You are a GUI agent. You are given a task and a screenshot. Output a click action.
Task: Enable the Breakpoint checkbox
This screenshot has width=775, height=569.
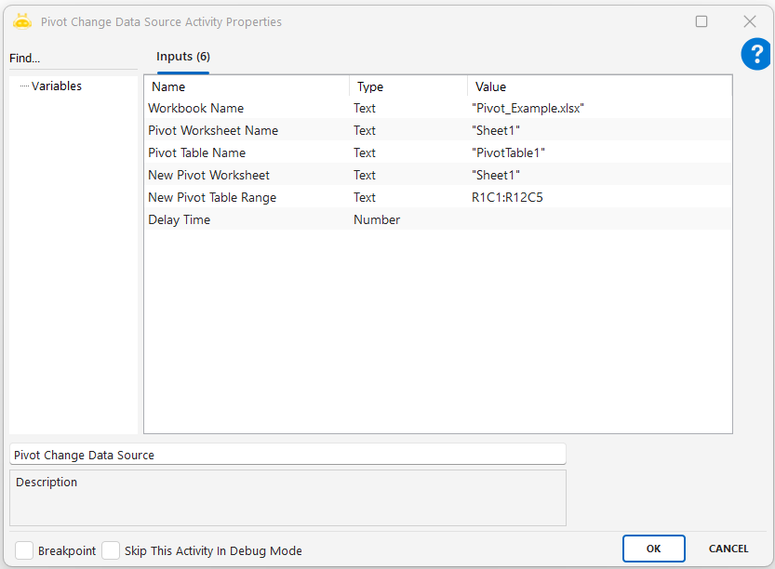tap(24, 550)
